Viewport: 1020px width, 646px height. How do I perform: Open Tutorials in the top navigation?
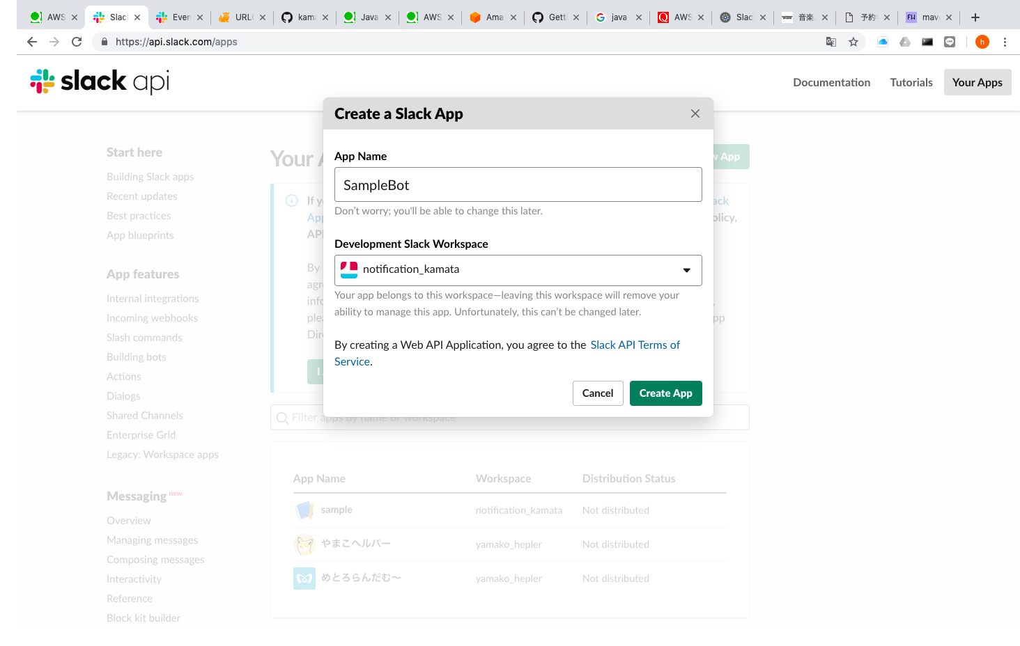coord(911,82)
